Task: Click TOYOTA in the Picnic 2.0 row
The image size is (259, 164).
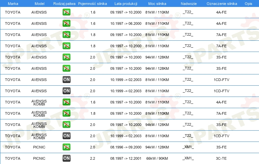Action: coord(13,147)
